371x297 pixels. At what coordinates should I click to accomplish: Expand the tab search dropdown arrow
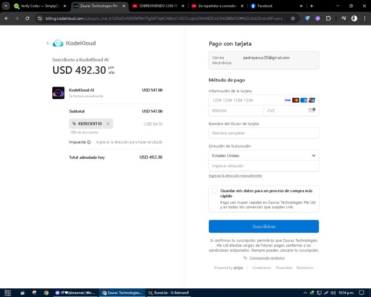click(6, 6)
